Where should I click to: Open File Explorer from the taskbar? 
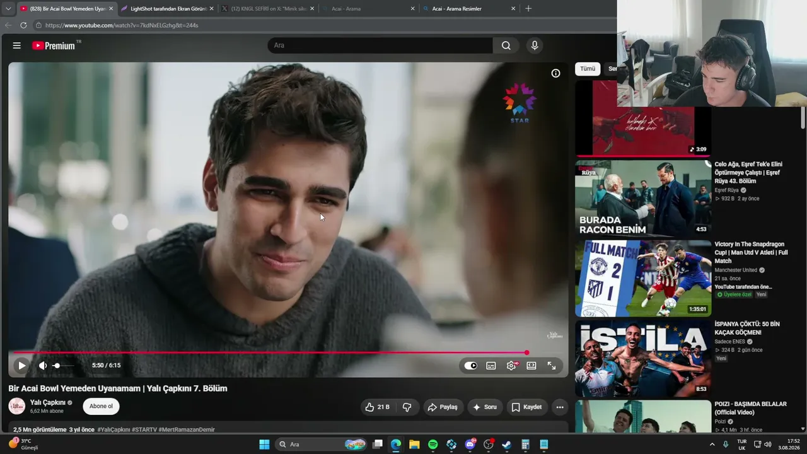tap(414, 445)
